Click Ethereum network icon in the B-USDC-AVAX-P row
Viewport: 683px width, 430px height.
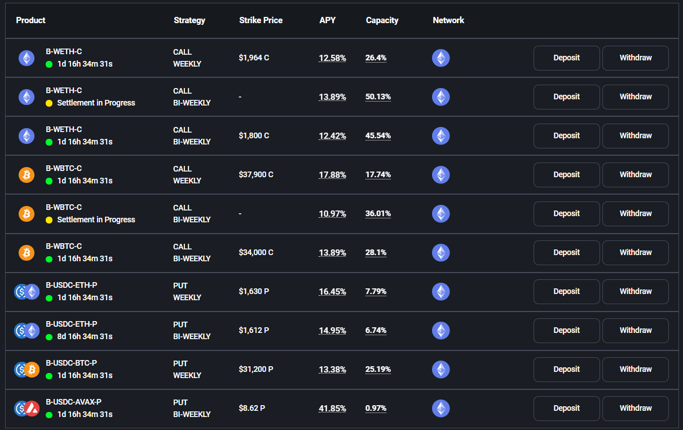441,409
